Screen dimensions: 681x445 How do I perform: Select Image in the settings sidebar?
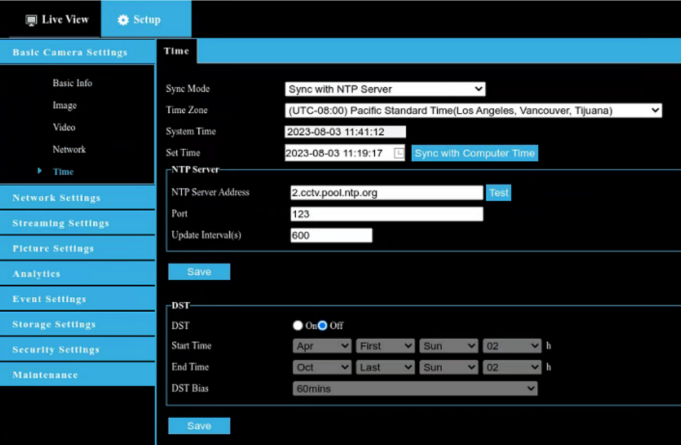pos(64,105)
